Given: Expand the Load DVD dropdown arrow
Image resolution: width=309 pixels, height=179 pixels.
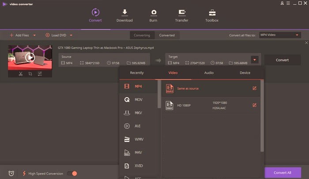Looking at the screenshot, I should click(71, 35).
